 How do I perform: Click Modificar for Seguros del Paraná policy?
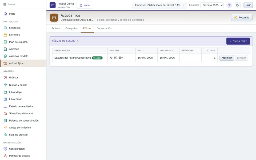227,58
